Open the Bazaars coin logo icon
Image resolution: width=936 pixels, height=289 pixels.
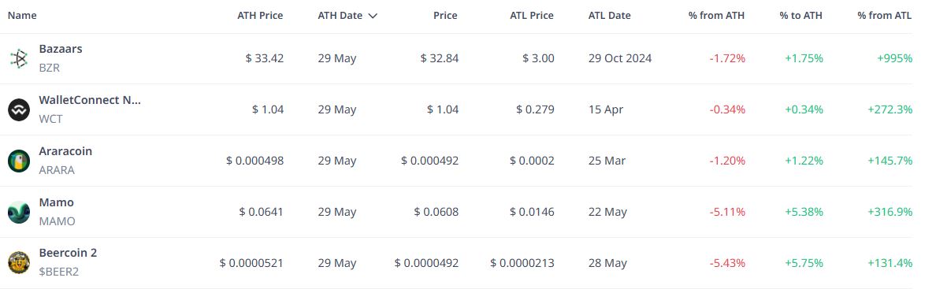tap(19, 58)
